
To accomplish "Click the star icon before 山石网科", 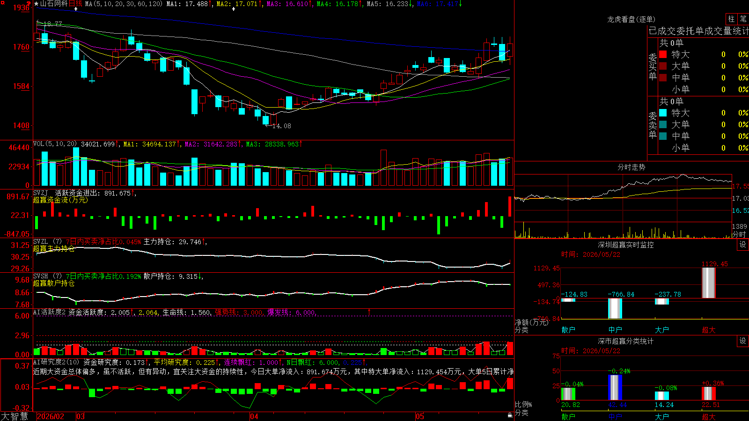I will point(37,4).
